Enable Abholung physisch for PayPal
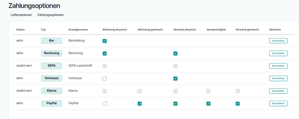Viewport: 299px width, 119px height. click(x=105, y=104)
